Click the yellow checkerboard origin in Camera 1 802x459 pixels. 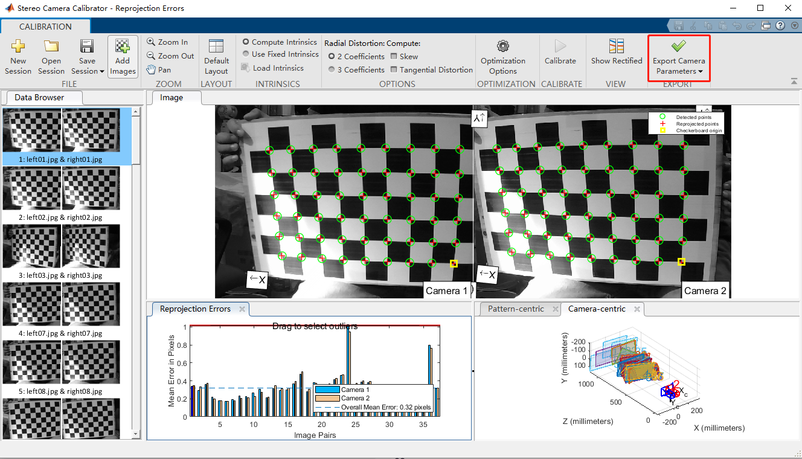pos(454,263)
